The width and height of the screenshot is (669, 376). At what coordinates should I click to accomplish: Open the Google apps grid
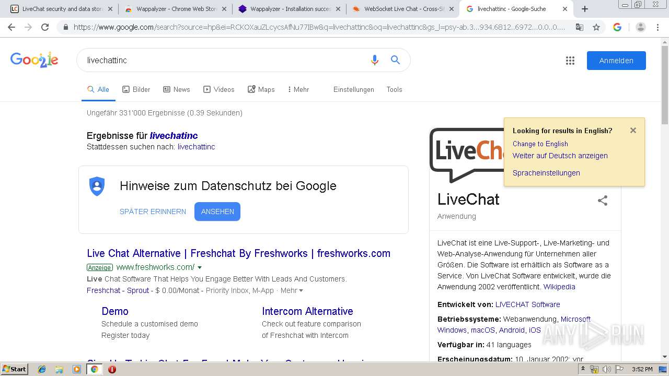point(570,61)
